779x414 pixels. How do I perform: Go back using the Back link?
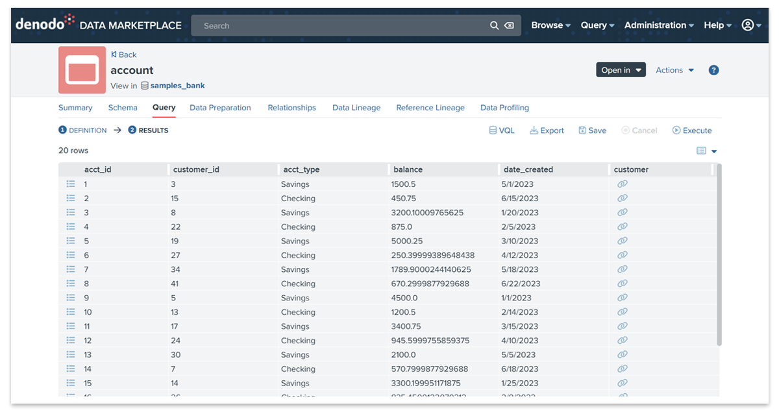pyautogui.click(x=123, y=55)
